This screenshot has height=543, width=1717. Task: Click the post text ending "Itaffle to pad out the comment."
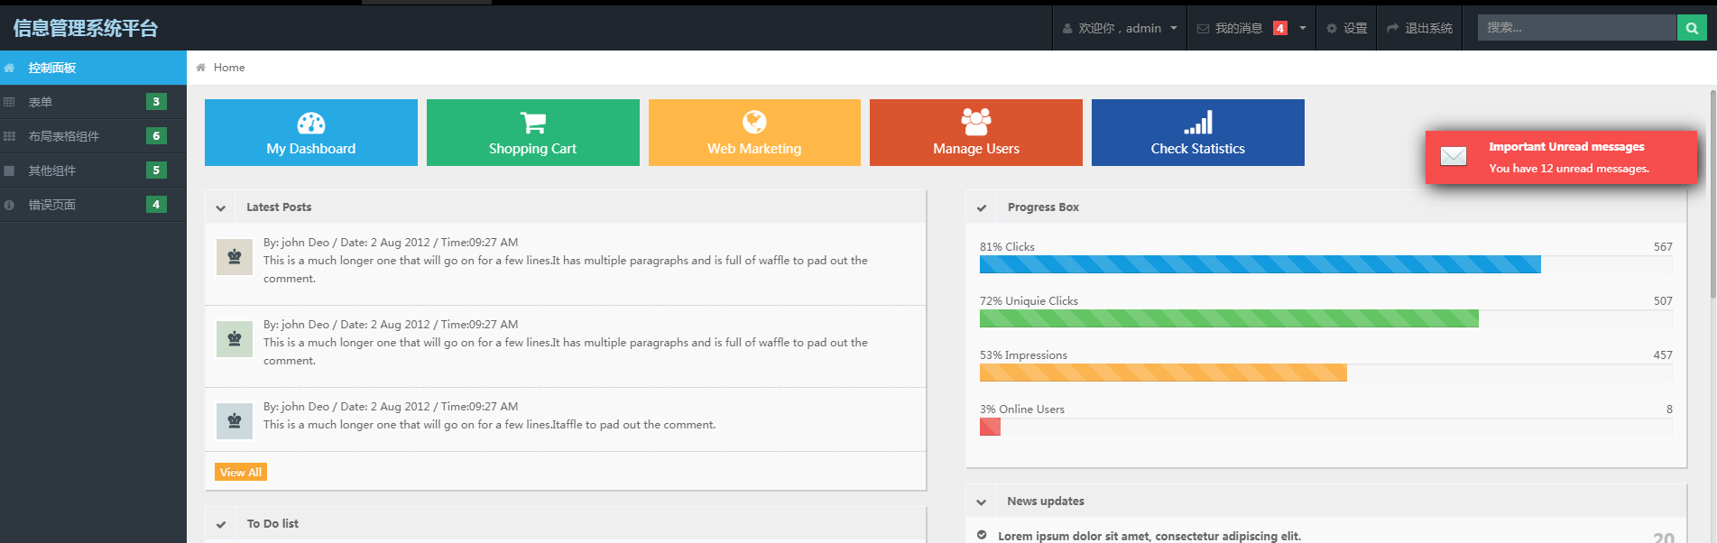(x=489, y=425)
